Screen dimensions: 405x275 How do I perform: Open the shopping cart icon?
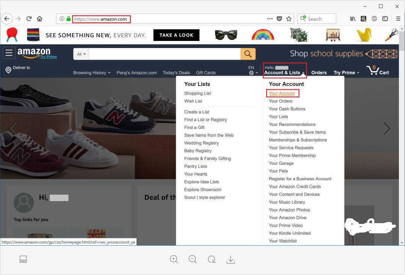[378, 70]
